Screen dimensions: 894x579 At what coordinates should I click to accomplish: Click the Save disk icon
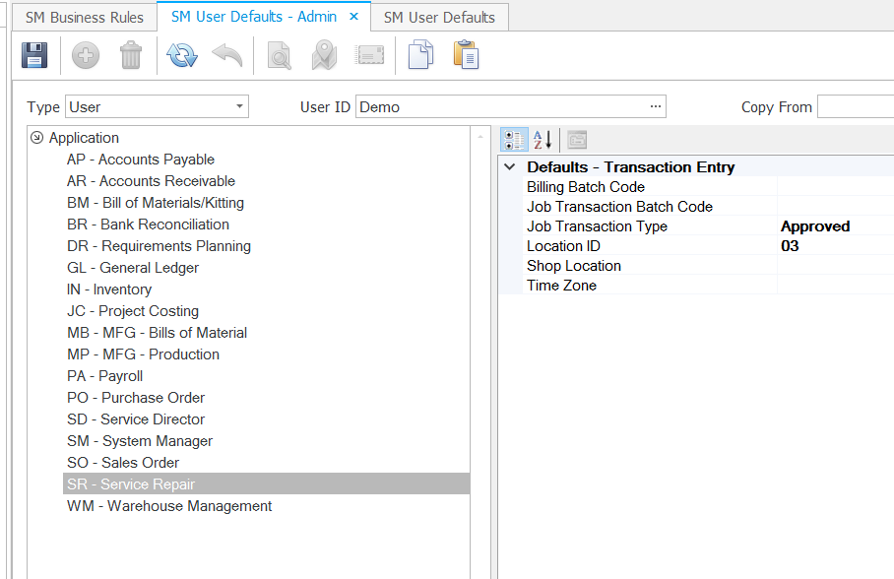coord(34,56)
